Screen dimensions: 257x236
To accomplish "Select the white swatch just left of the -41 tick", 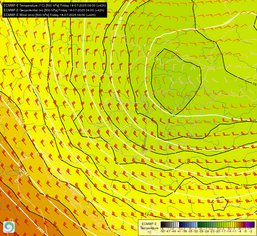I will (x=178, y=224).
